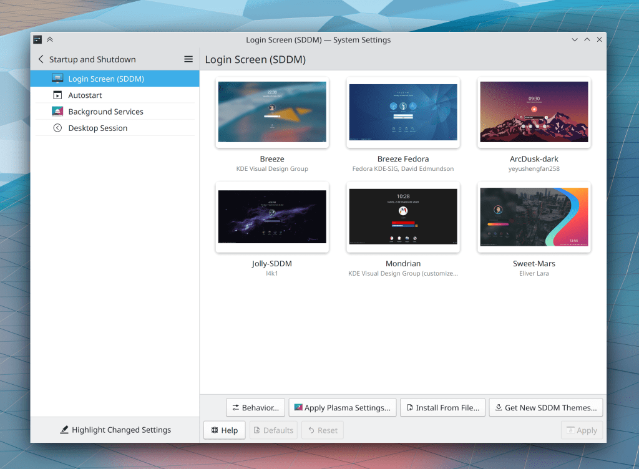
Task: Toggle Highlight Changed Settings
Action: coord(115,430)
